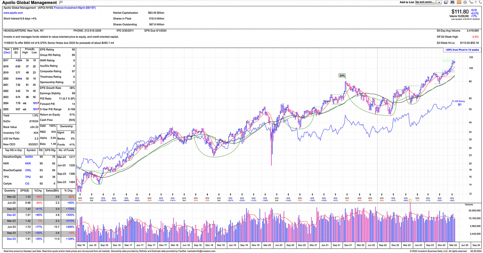
Task: Click the Cash Flow row
Action: point(57,120)
